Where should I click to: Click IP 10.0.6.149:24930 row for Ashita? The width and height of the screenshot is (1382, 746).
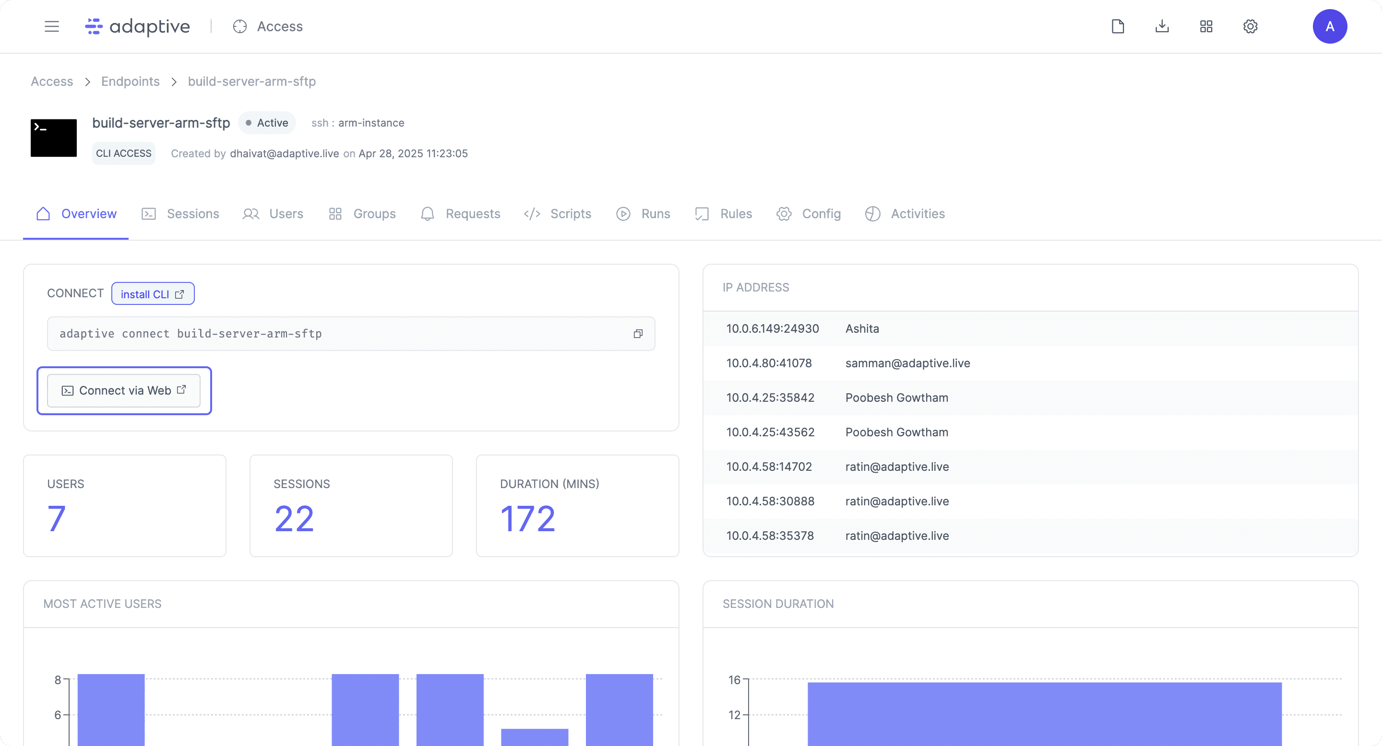coord(1031,328)
